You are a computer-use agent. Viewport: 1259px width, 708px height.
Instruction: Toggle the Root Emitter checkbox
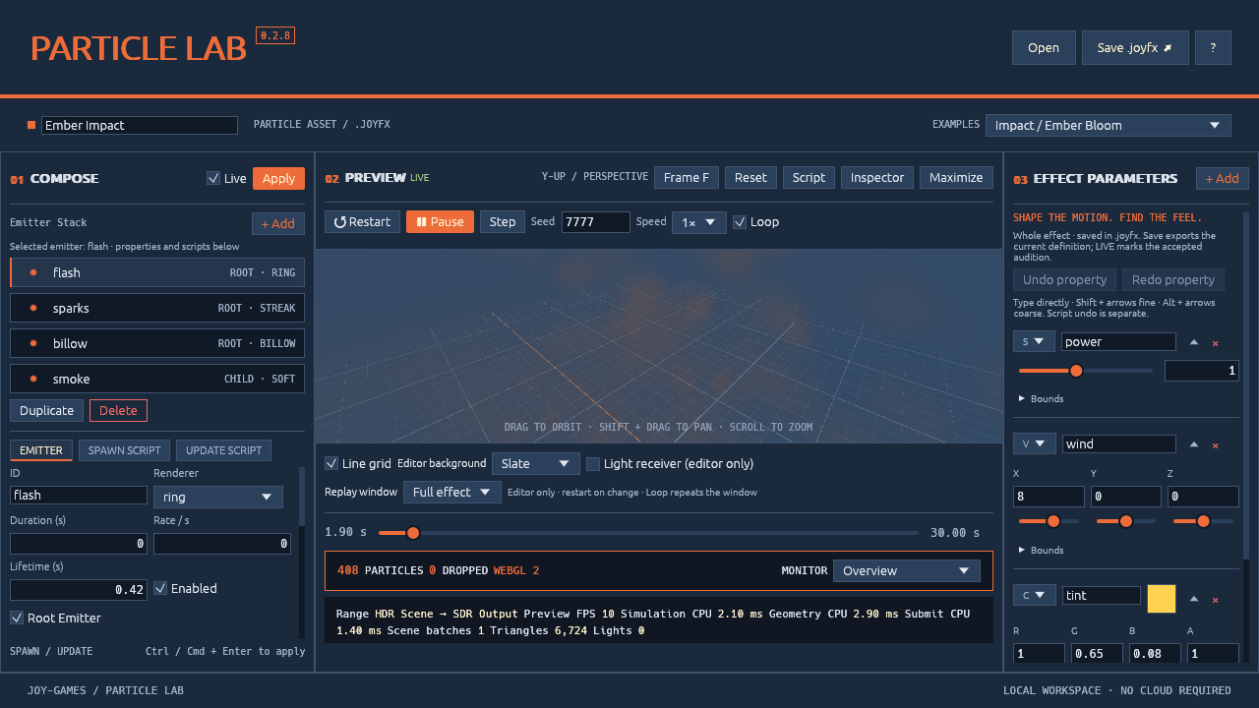pyautogui.click(x=17, y=618)
